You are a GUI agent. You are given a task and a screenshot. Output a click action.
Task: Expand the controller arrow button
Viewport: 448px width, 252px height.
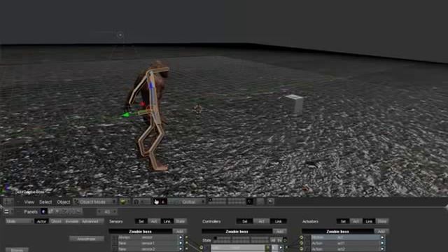[281, 248]
